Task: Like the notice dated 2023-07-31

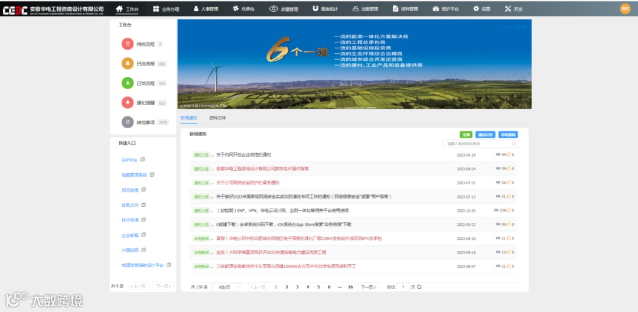Action: click(x=509, y=183)
